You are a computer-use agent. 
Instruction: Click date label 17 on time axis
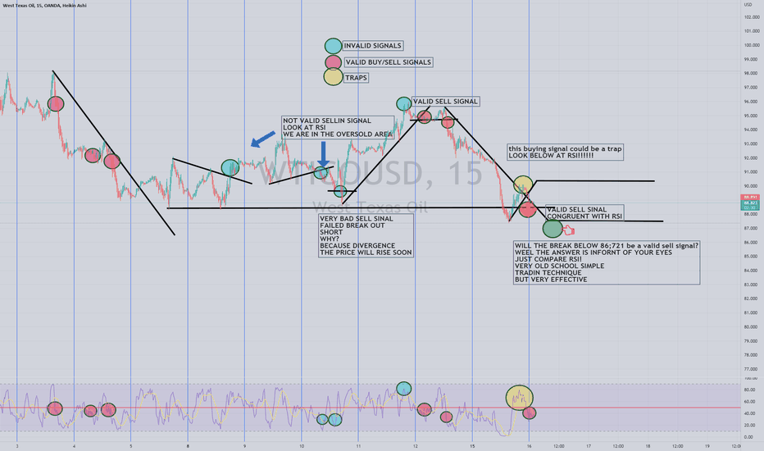(589, 446)
